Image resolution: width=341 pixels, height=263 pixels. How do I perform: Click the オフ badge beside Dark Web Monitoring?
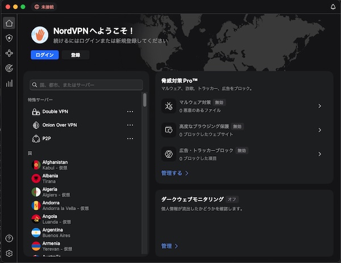232,199
